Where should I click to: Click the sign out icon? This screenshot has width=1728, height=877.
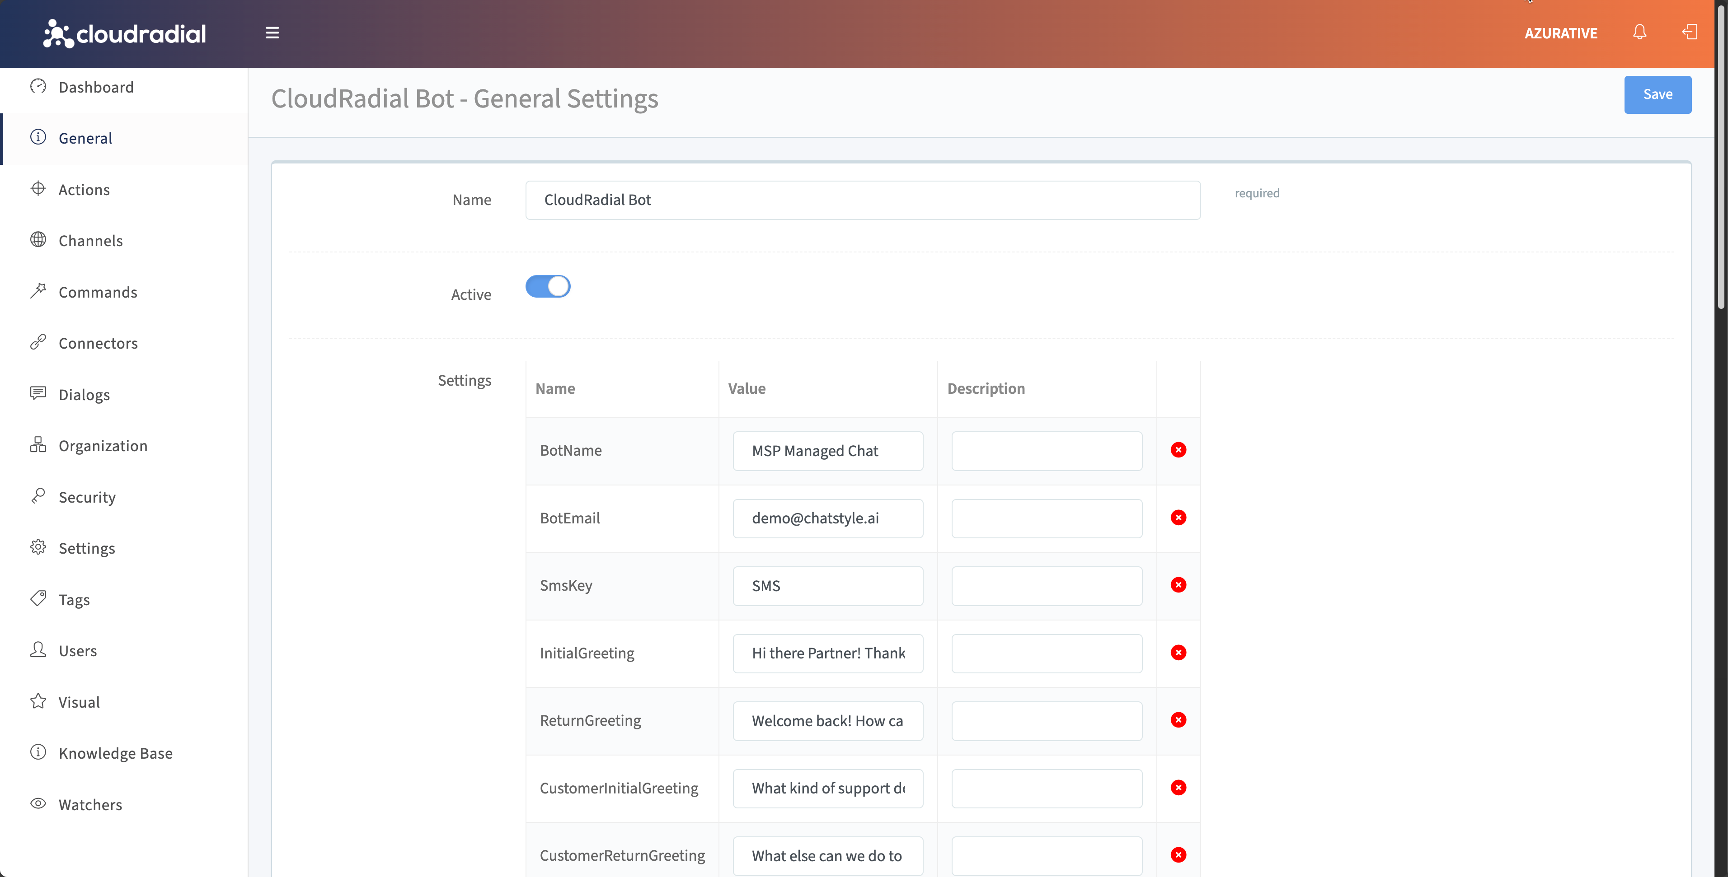[1690, 32]
